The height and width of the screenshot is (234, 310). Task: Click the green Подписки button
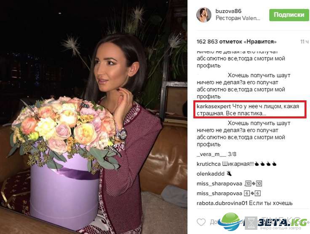coord(289,15)
